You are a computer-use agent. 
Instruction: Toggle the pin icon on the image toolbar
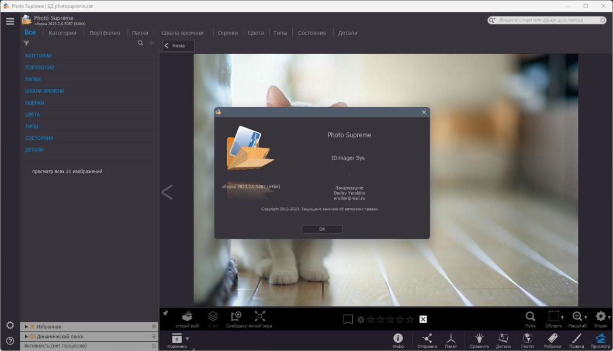165,313
